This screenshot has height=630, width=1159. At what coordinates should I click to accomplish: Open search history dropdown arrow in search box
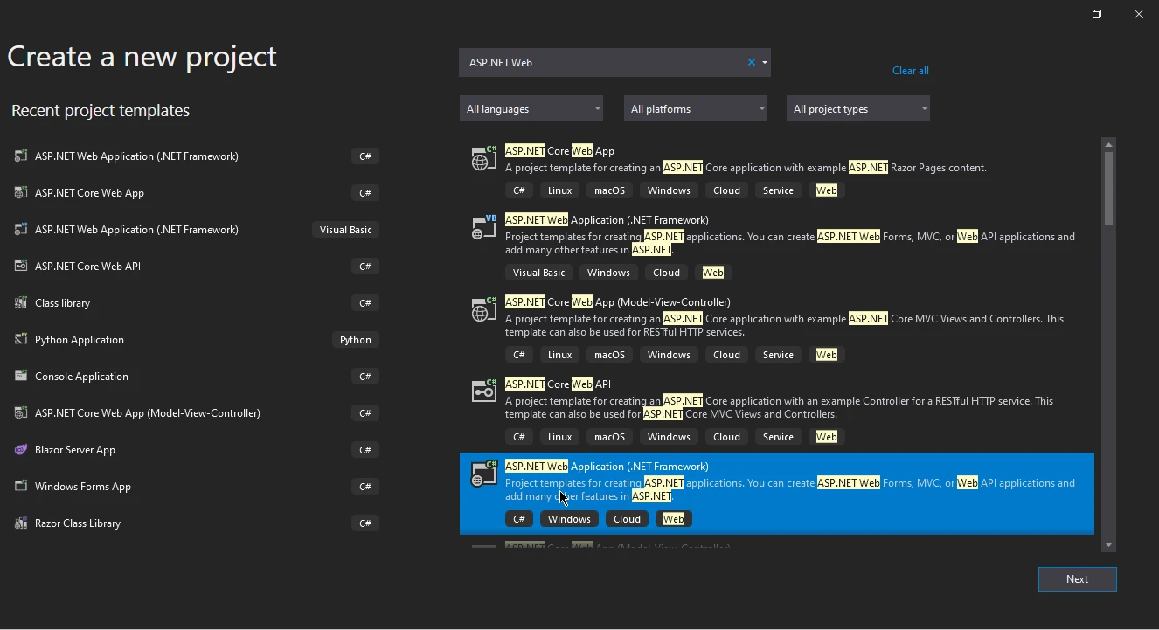click(x=765, y=63)
